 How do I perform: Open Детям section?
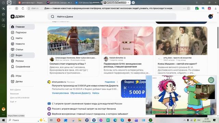[x=22, y=82]
